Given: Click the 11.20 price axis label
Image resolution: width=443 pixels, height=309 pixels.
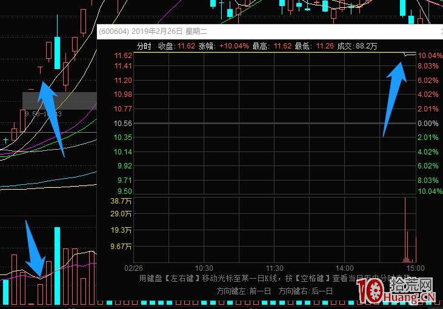Looking at the screenshot, I should [123, 81].
